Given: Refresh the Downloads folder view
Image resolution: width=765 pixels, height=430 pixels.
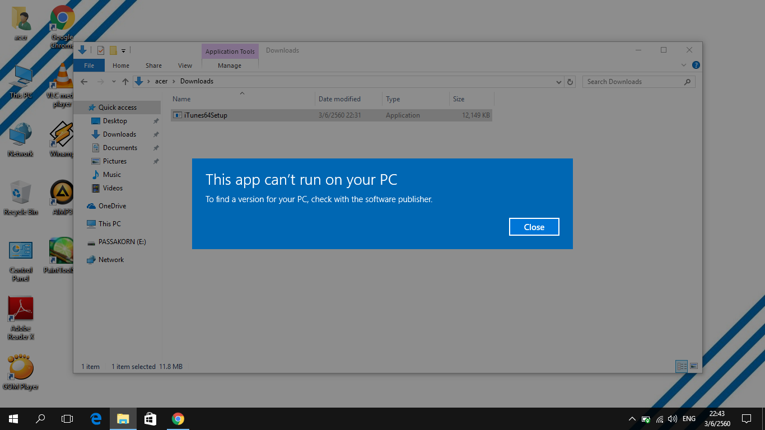Looking at the screenshot, I should [x=570, y=82].
